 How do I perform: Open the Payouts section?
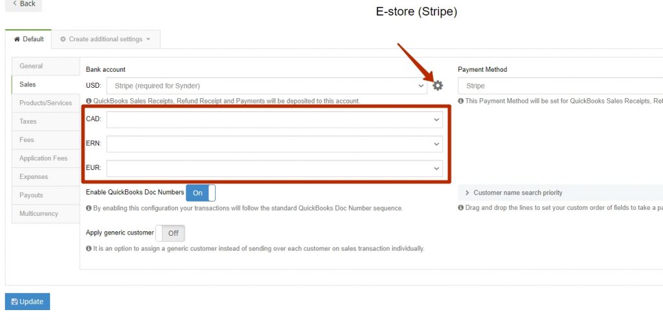46,195
